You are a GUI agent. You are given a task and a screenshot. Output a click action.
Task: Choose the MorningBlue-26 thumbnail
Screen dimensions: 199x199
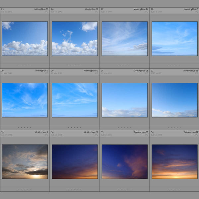tap(174, 100)
